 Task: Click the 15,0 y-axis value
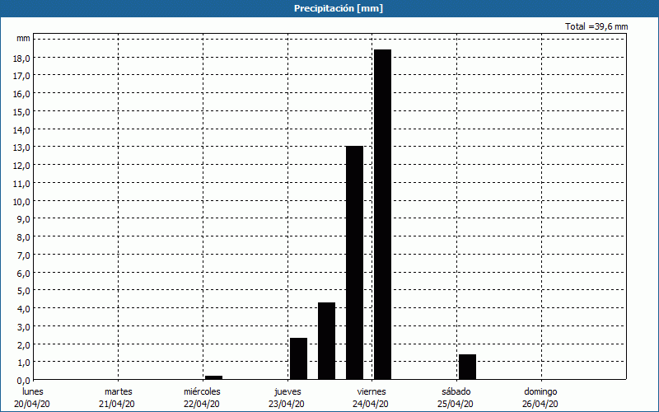[x=22, y=112]
